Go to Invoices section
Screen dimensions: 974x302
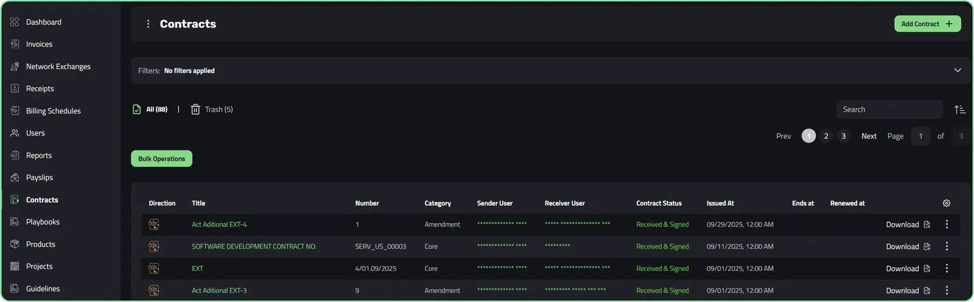tap(39, 44)
